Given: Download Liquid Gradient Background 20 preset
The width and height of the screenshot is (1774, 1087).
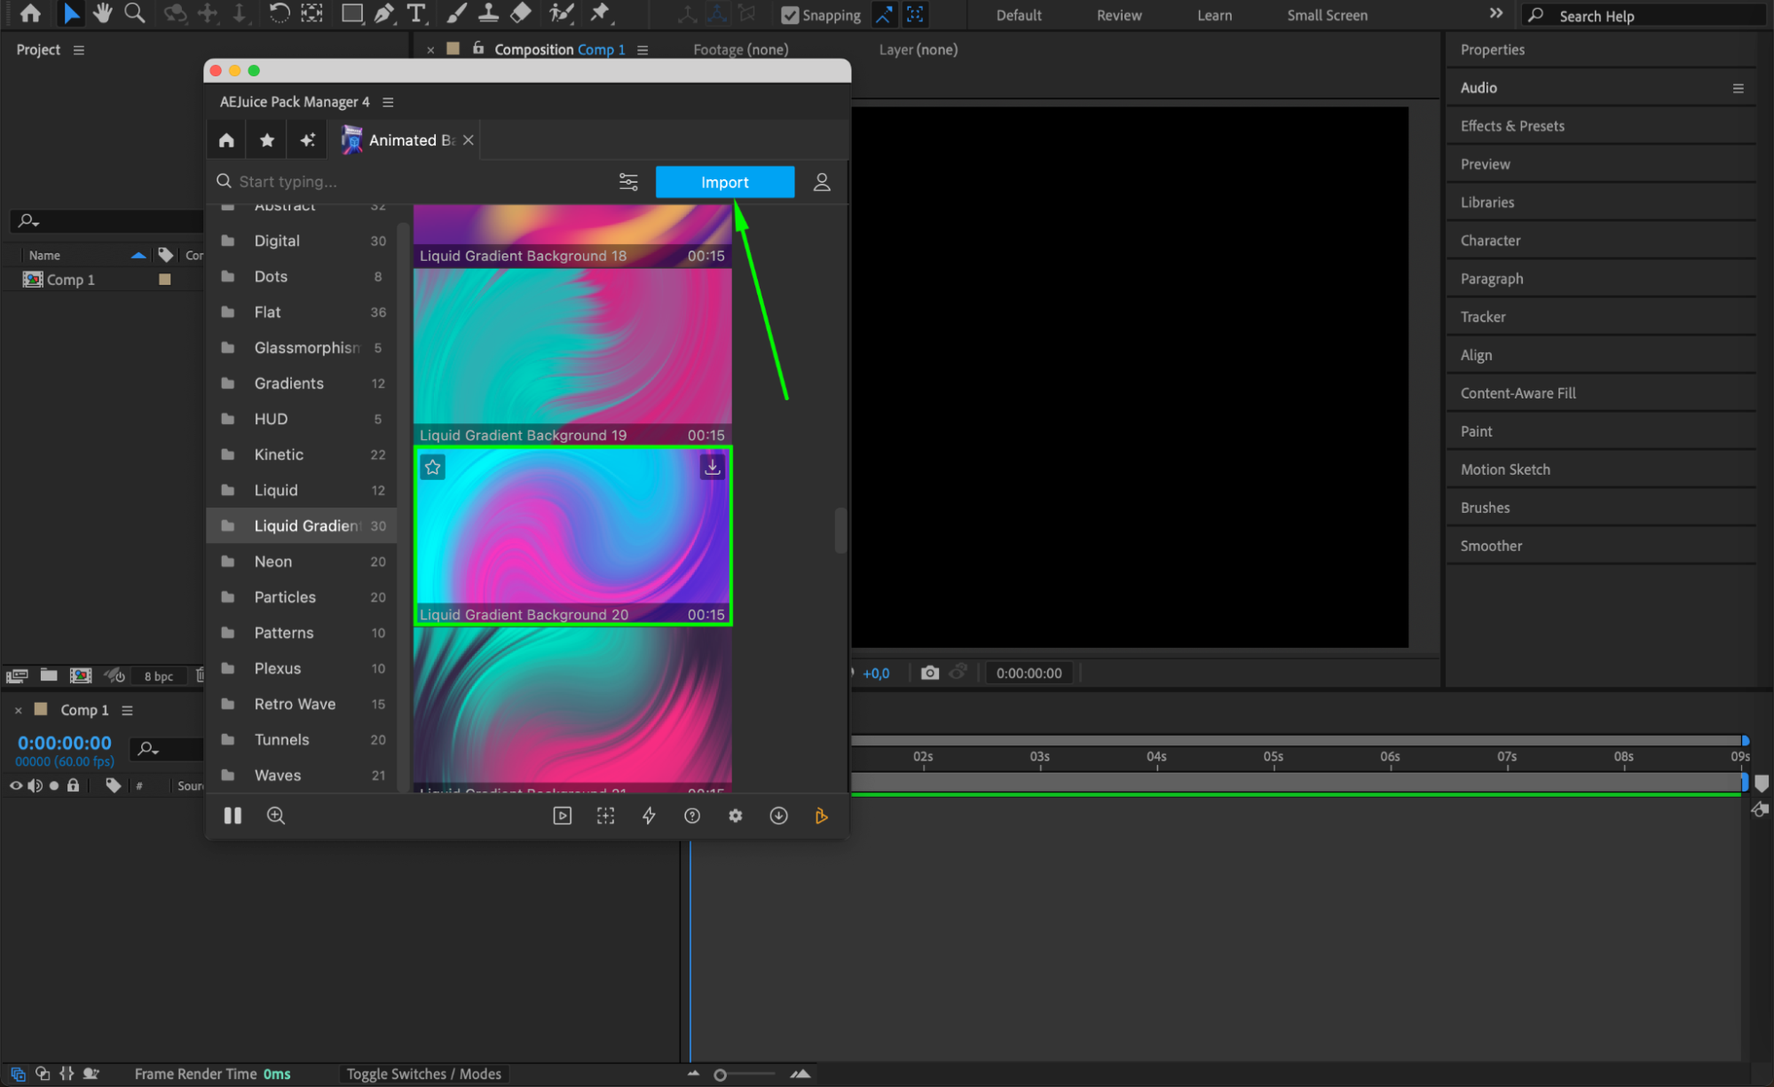Looking at the screenshot, I should [712, 467].
